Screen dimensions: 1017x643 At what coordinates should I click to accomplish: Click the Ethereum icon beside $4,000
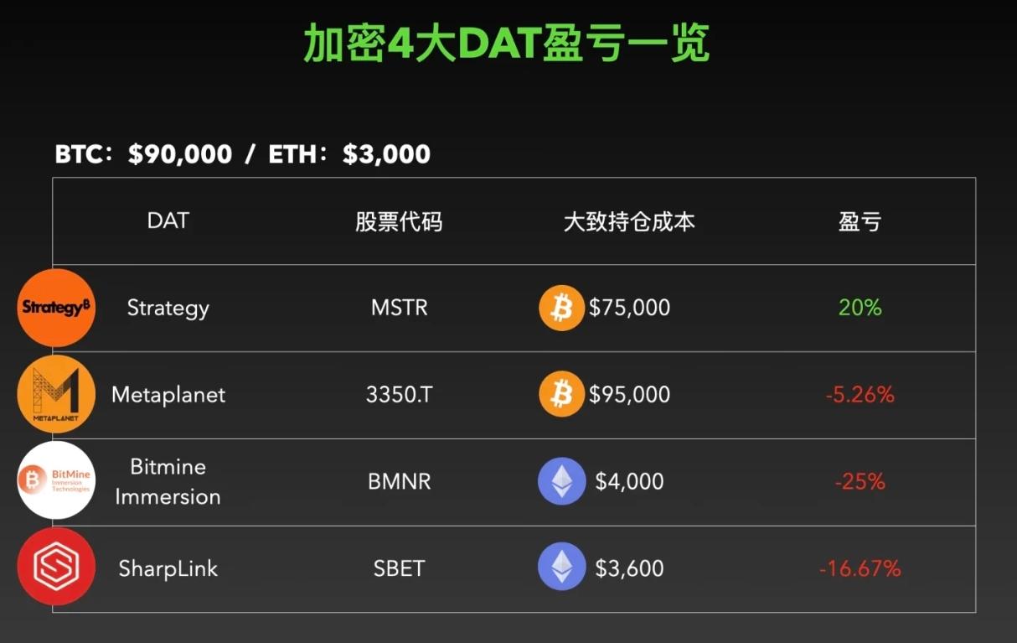[x=561, y=481]
